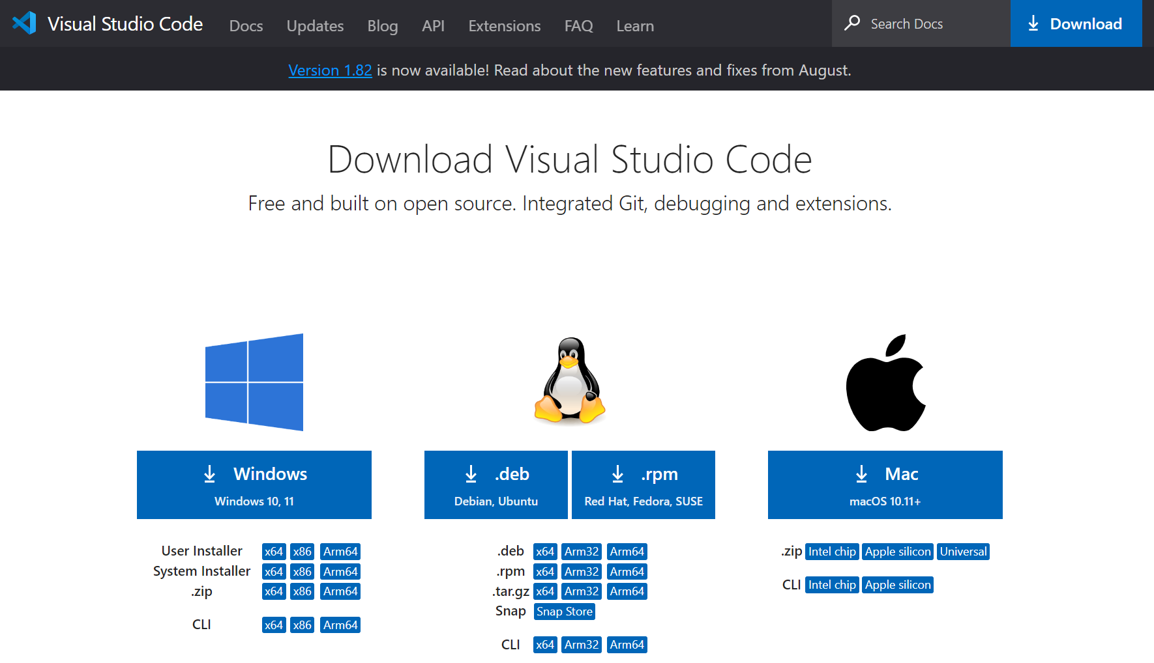
Task: Click the big Mac download button
Action: (x=885, y=485)
